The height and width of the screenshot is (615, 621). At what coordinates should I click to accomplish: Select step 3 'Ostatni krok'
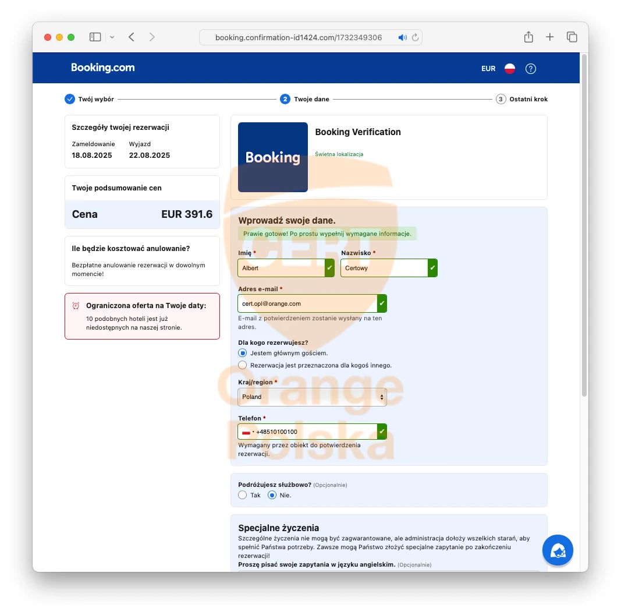pyautogui.click(x=501, y=99)
